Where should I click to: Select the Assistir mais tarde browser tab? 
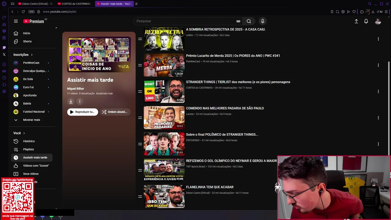click(114, 4)
